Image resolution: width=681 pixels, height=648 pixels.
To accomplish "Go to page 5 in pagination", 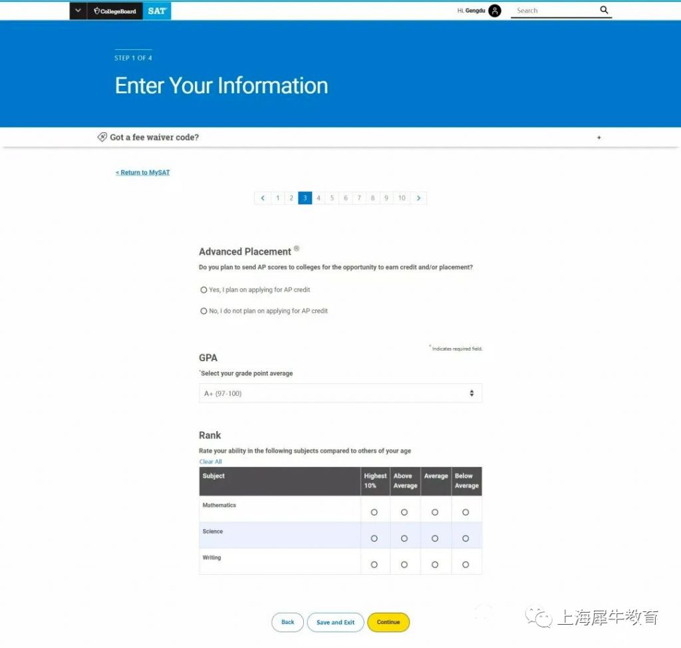I will coord(332,198).
